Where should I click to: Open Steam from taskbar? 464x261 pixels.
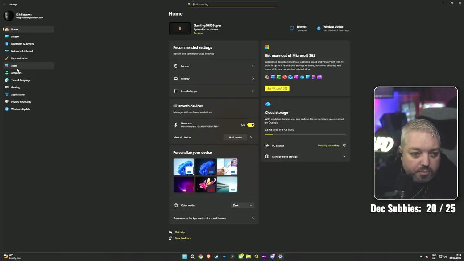(x=216, y=257)
